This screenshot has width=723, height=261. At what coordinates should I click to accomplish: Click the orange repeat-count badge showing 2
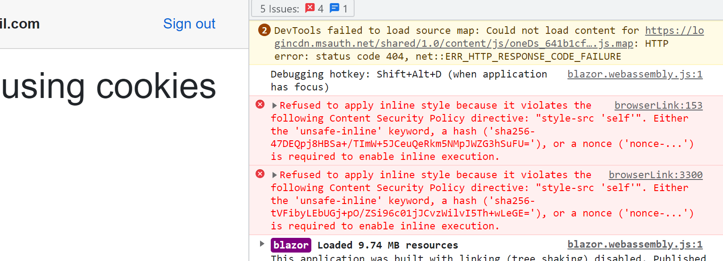[x=264, y=30]
